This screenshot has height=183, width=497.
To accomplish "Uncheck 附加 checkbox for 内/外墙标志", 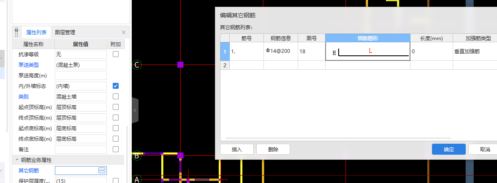I will 116,86.
